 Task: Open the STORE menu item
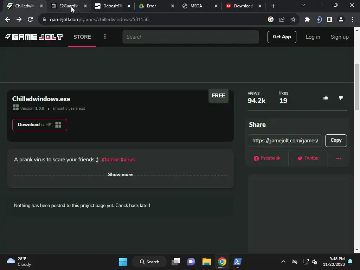(x=82, y=37)
